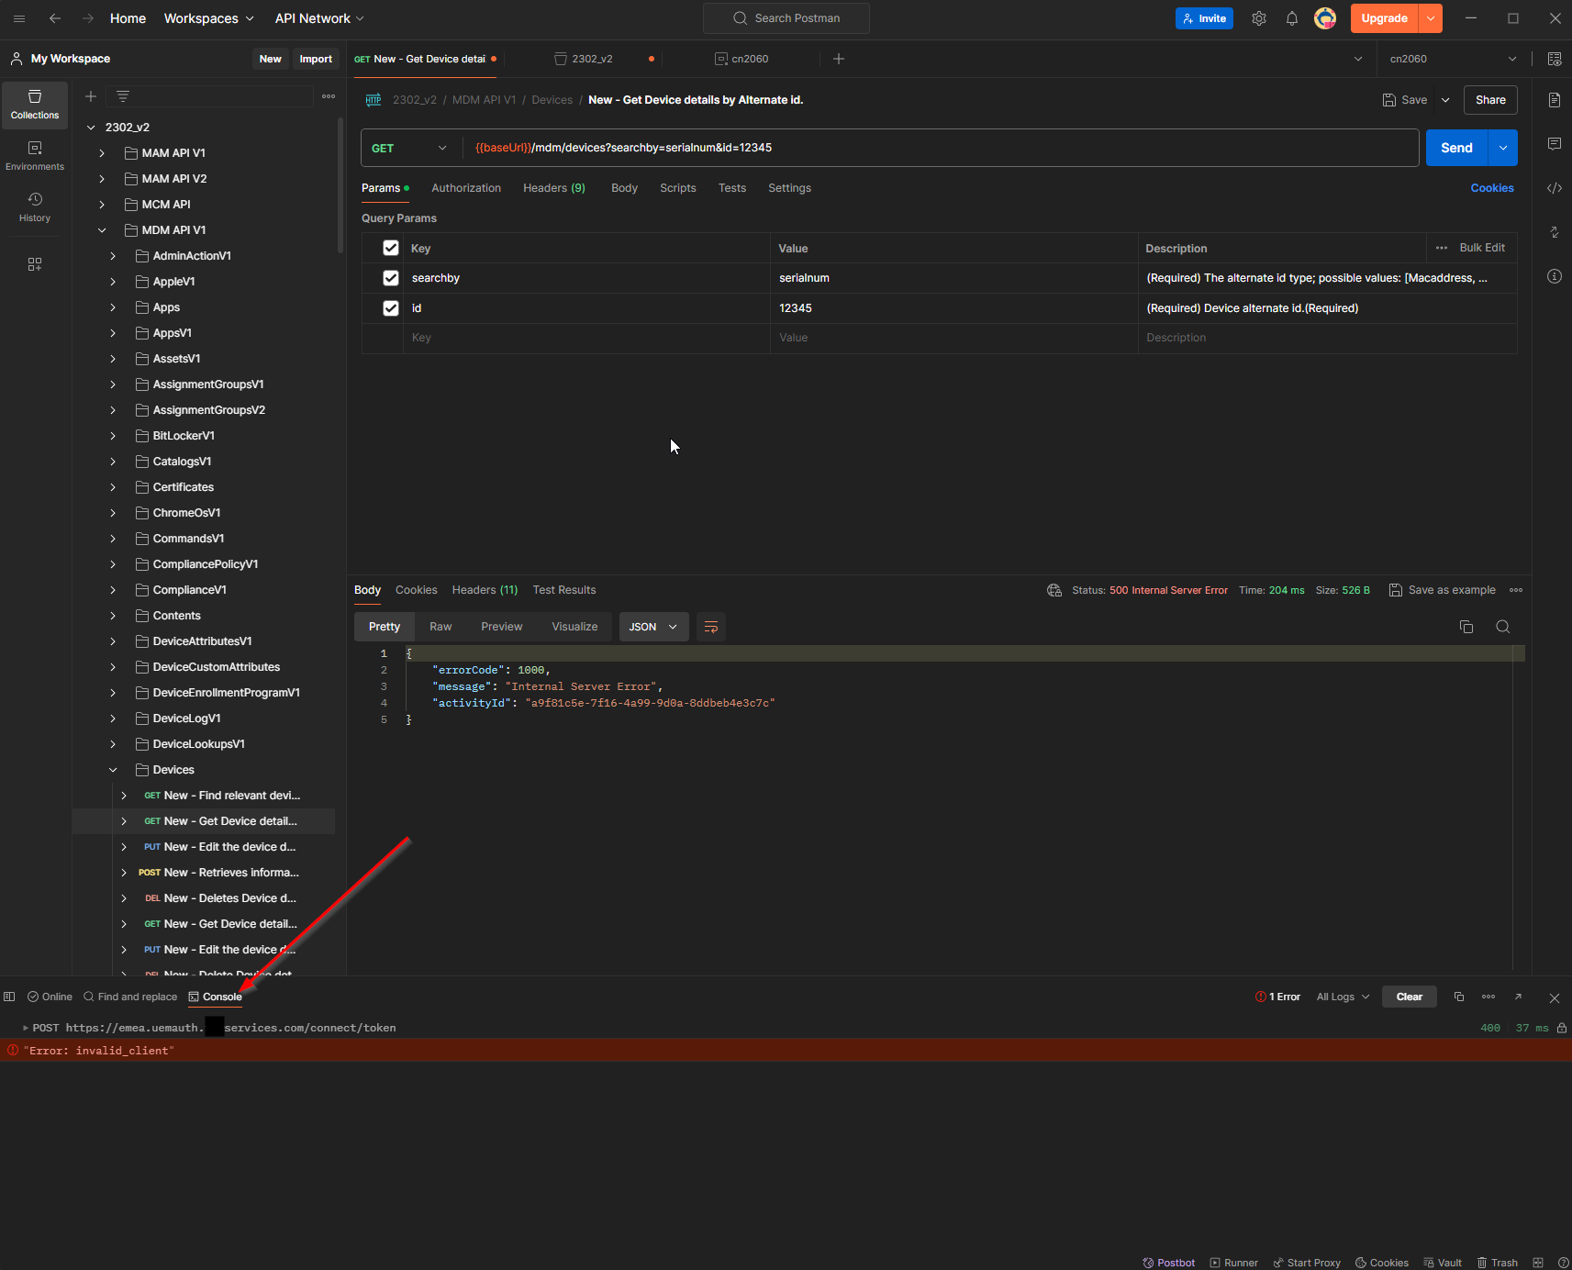Uncheck the searchby query parameter
This screenshot has width=1572, height=1270.
point(390,277)
